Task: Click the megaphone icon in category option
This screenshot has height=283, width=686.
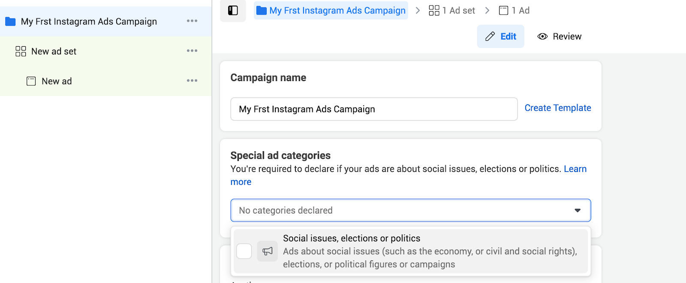Action: pyautogui.click(x=268, y=251)
